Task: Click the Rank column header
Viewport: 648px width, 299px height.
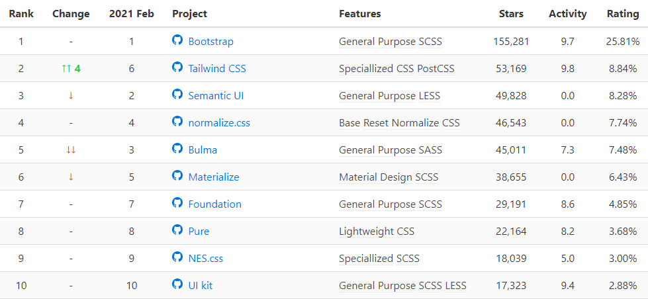Action: tap(21, 13)
